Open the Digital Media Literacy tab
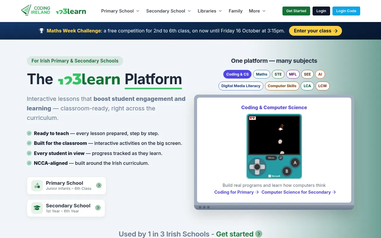 [x=241, y=86]
